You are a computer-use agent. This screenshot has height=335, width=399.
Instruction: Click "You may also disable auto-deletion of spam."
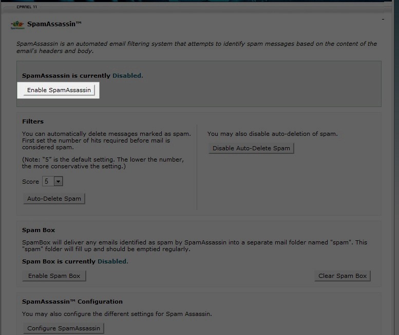[273, 134]
